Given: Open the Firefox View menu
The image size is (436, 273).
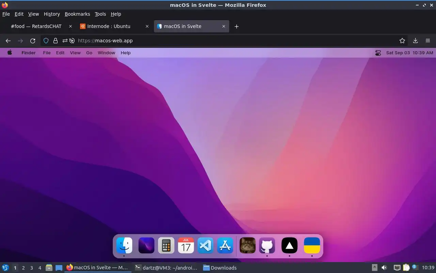Looking at the screenshot, I should click(33, 14).
